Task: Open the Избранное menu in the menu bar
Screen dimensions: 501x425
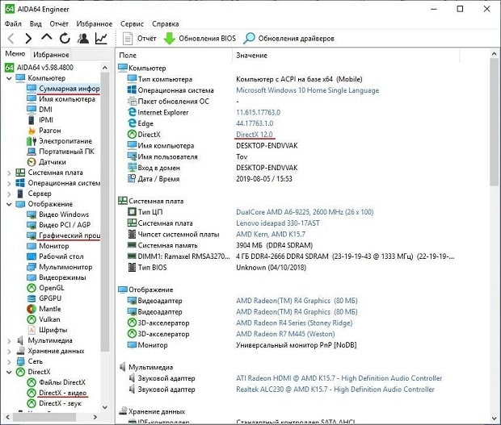Action: (95, 24)
